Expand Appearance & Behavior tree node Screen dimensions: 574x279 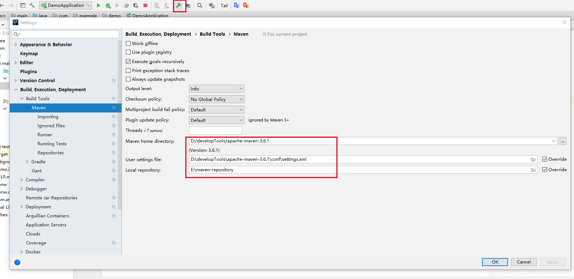click(16, 45)
